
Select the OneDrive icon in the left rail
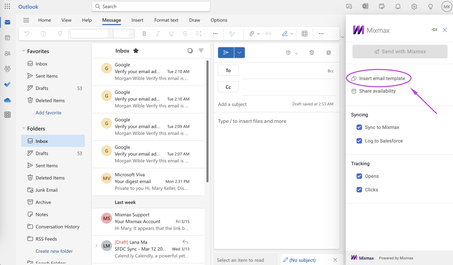[7, 100]
